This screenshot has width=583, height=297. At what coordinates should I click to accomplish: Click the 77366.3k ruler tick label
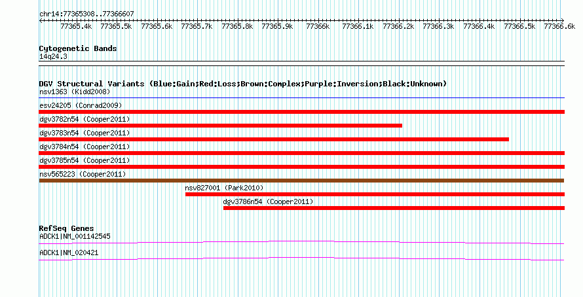point(439,27)
